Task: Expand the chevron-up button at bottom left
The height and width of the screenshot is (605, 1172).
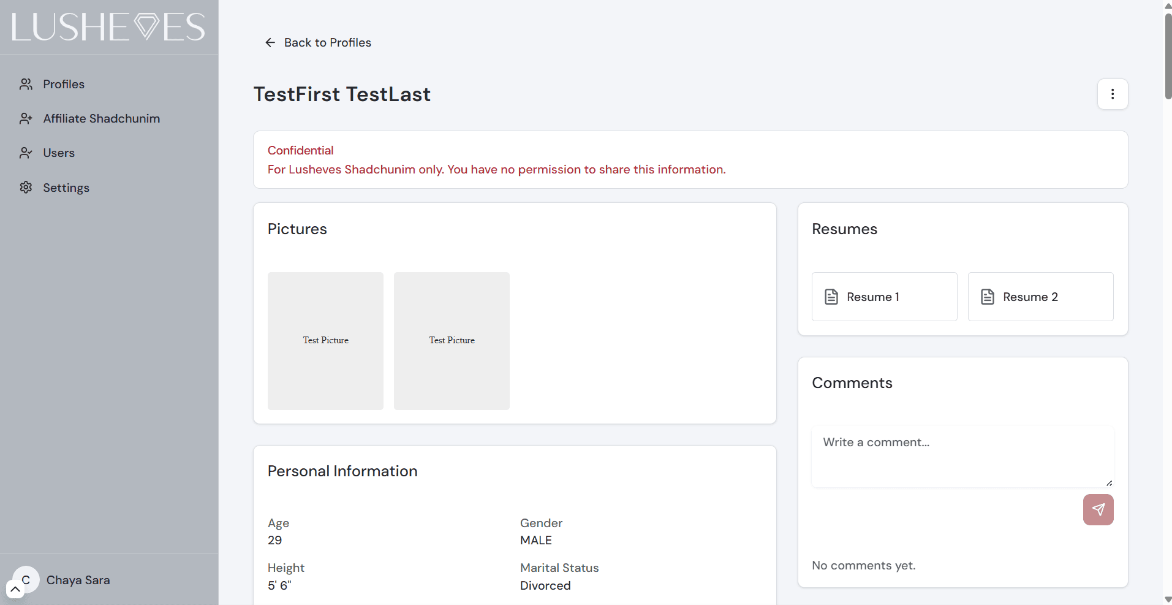Action: click(x=15, y=589)
